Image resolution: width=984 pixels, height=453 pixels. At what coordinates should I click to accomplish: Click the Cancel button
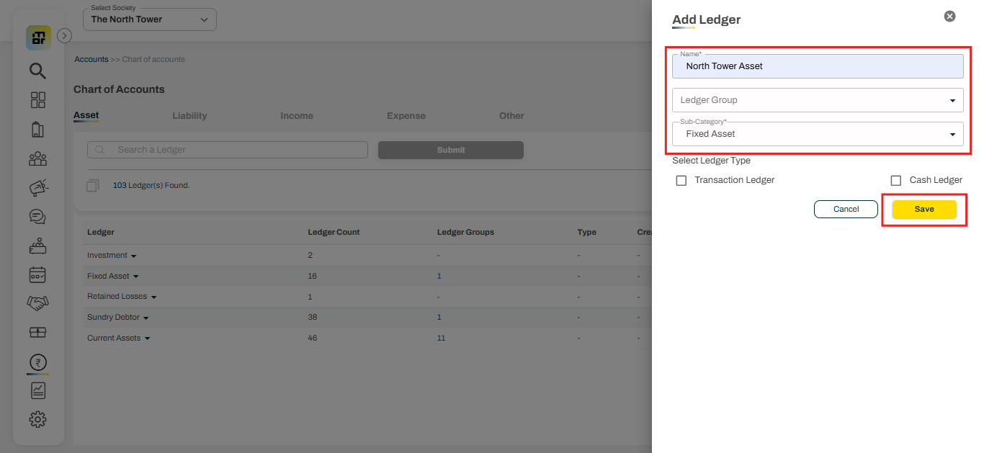pos(846,210)
